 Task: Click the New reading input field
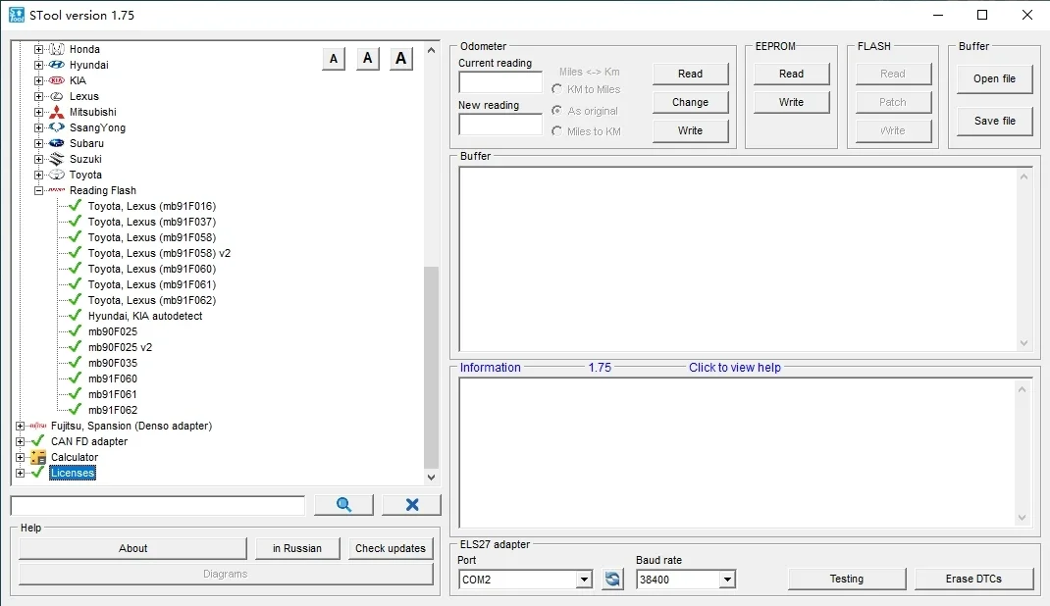click(x=499, y=125)
